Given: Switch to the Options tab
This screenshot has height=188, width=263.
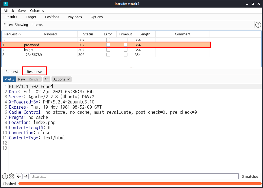Looking at the screenshot, I should (97, 17).
